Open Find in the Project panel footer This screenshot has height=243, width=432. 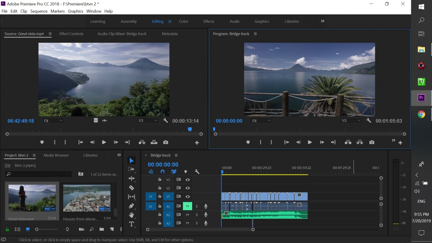coord(92,229)
